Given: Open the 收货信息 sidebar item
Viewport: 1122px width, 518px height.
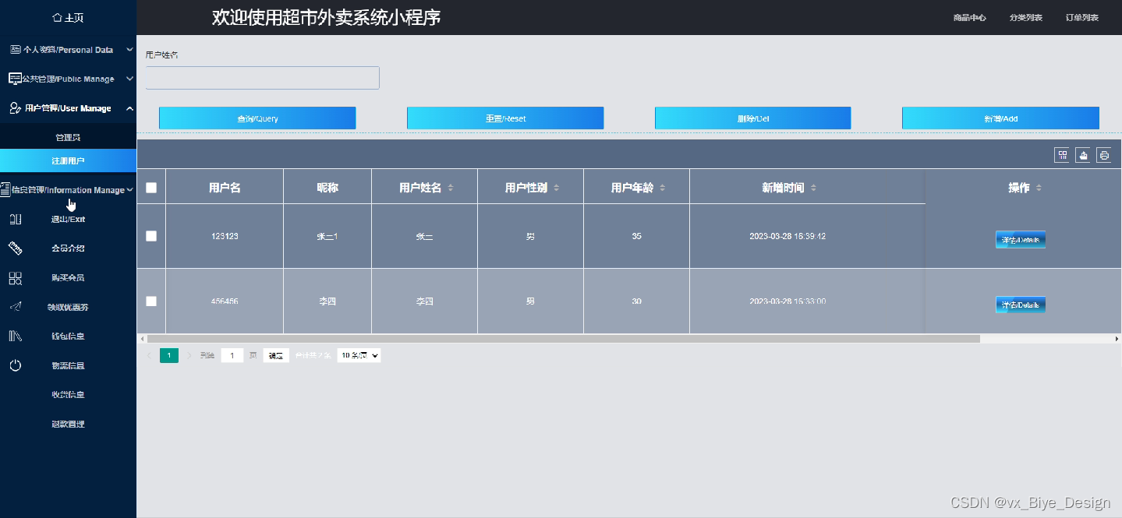Looking at the screenshot, I should click(68, 395).
